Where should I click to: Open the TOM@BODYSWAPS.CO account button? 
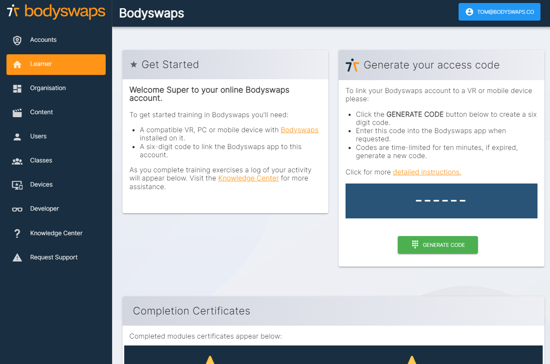[x=500, y=12]
